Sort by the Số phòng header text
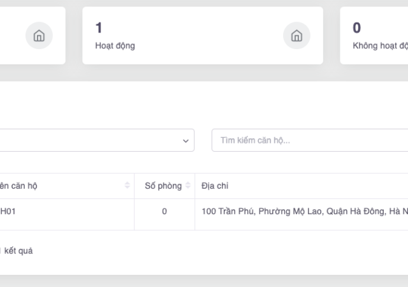Viewport: 408px width, 287px height. [x=163, y=186]
